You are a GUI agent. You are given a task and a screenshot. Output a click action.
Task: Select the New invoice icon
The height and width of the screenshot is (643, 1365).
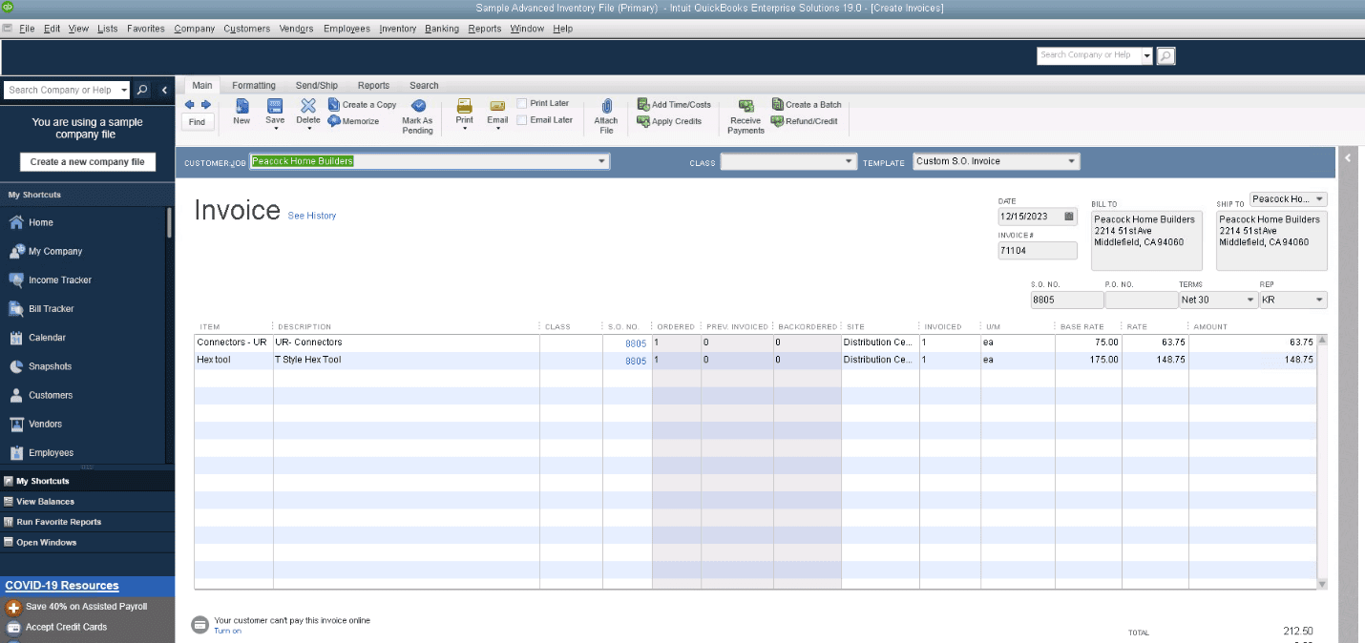(x=241, y=112)
